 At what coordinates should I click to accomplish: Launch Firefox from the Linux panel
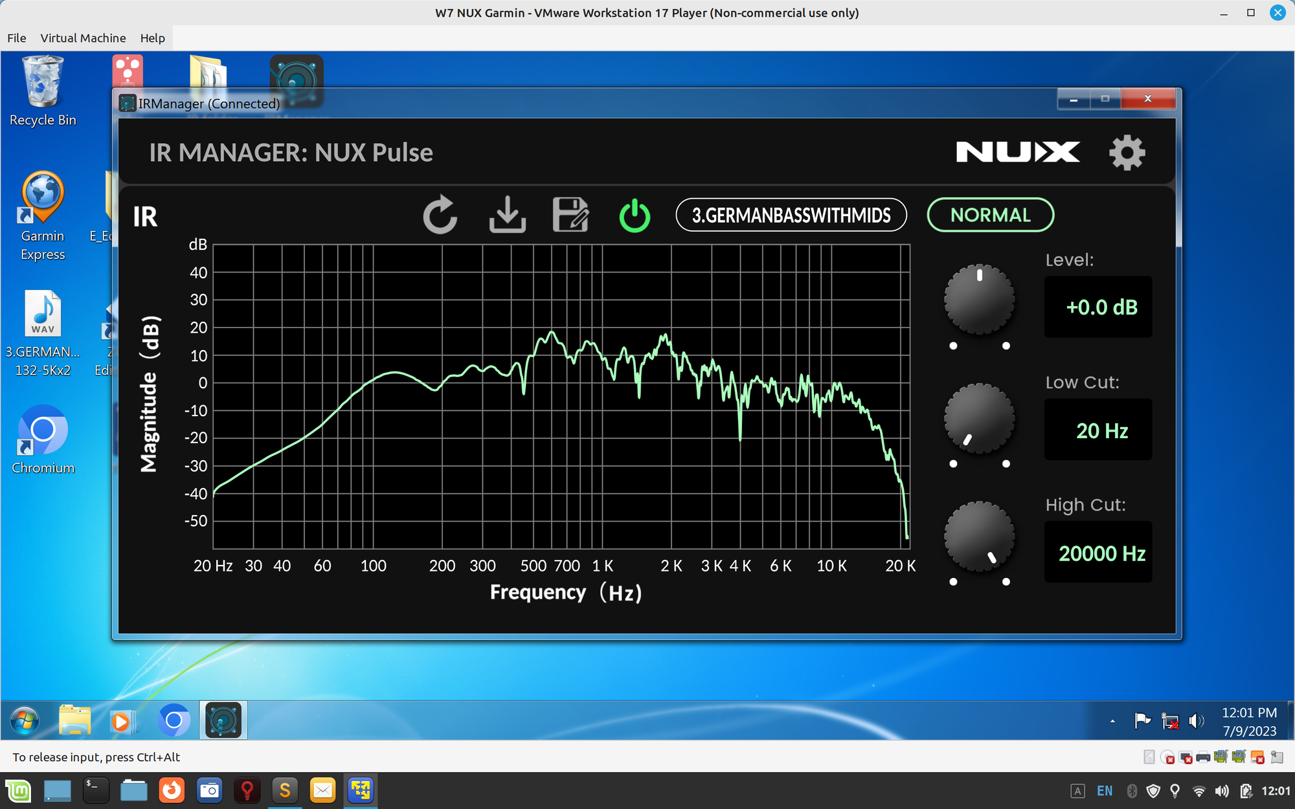(172, 790)
